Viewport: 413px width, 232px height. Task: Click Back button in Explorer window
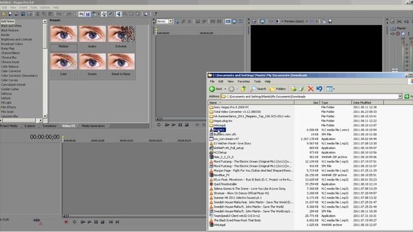[216, 89]
